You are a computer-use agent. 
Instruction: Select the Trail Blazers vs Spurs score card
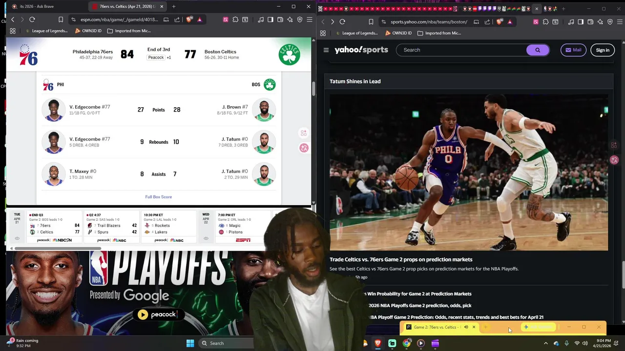click(111, 227)
